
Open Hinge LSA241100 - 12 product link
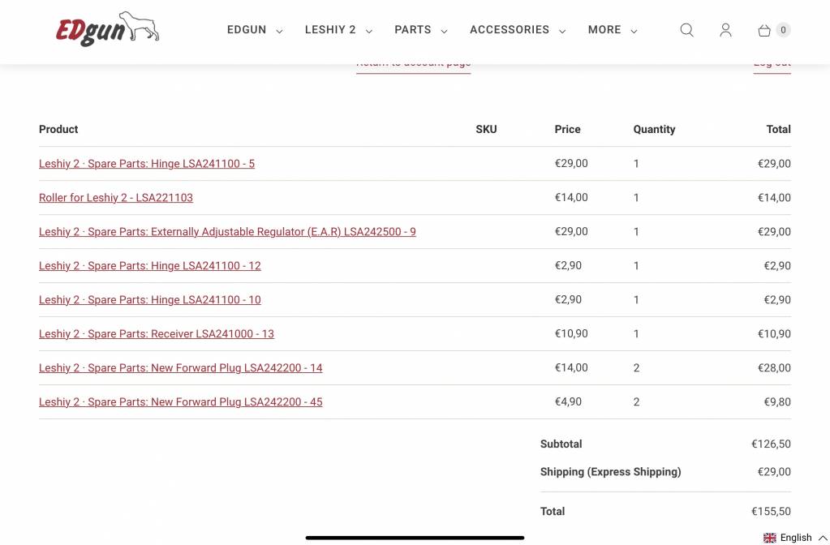[150, 266]
